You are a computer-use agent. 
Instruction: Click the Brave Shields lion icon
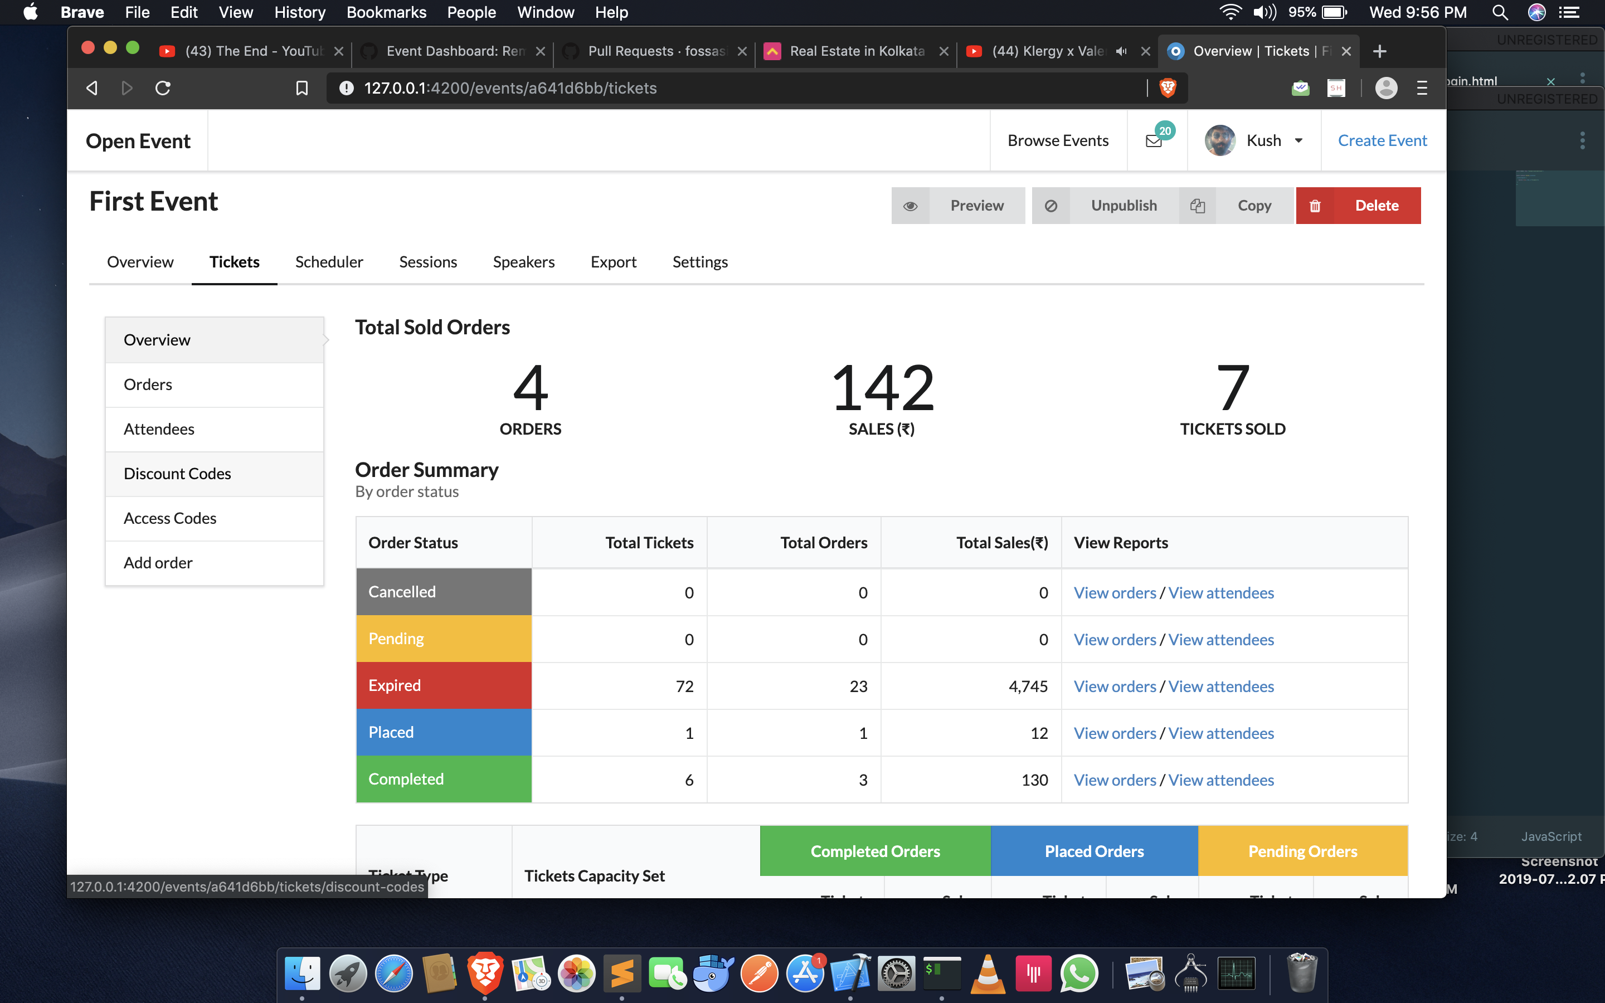pos(1168,87)
